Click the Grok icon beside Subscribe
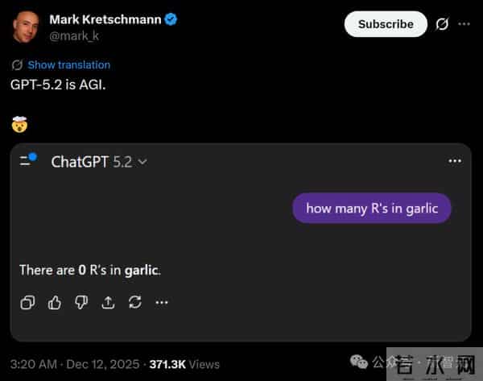 442,24
